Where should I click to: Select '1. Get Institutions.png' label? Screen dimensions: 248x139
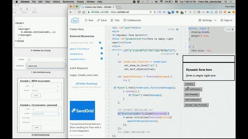[41, 72]
